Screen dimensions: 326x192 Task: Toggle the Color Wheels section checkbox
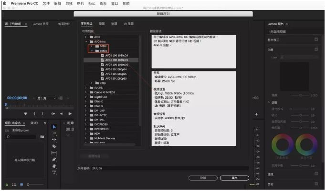[316, 184]
